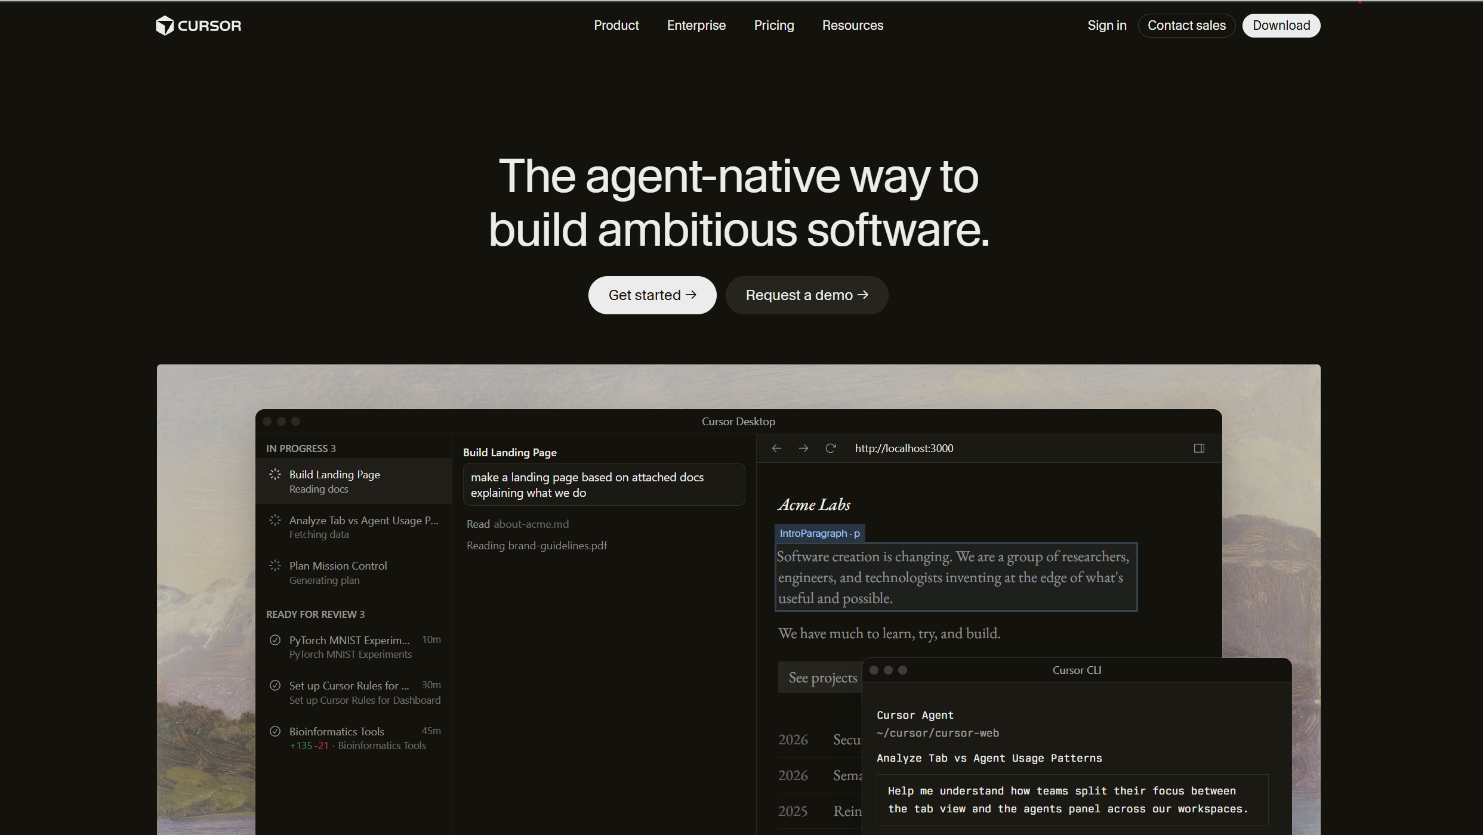This screenshot has height=835, width=1483.
Task: Click the CLI prompt box starting Help me understand
Action: click(x=1072, y=800)
